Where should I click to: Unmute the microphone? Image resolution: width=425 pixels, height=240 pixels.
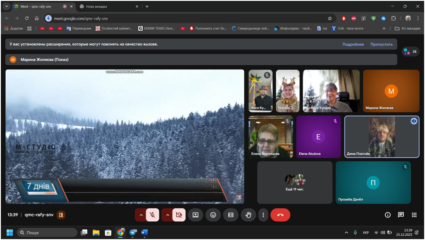[x=152, y=215]
